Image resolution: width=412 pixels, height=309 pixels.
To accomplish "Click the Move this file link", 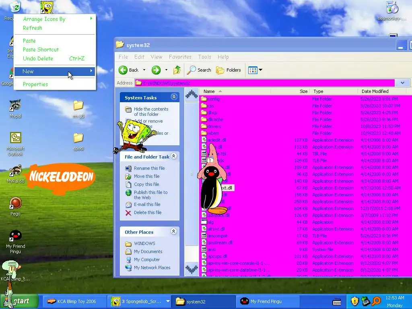I will click(x=146, y=176).
